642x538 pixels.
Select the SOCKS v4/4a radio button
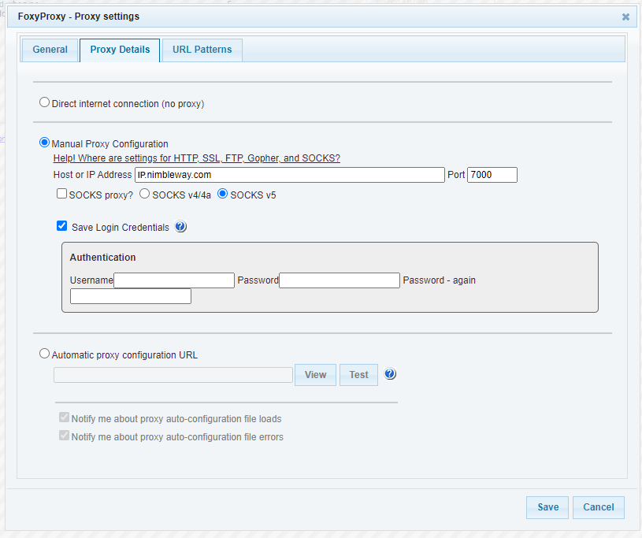[144, 194]
